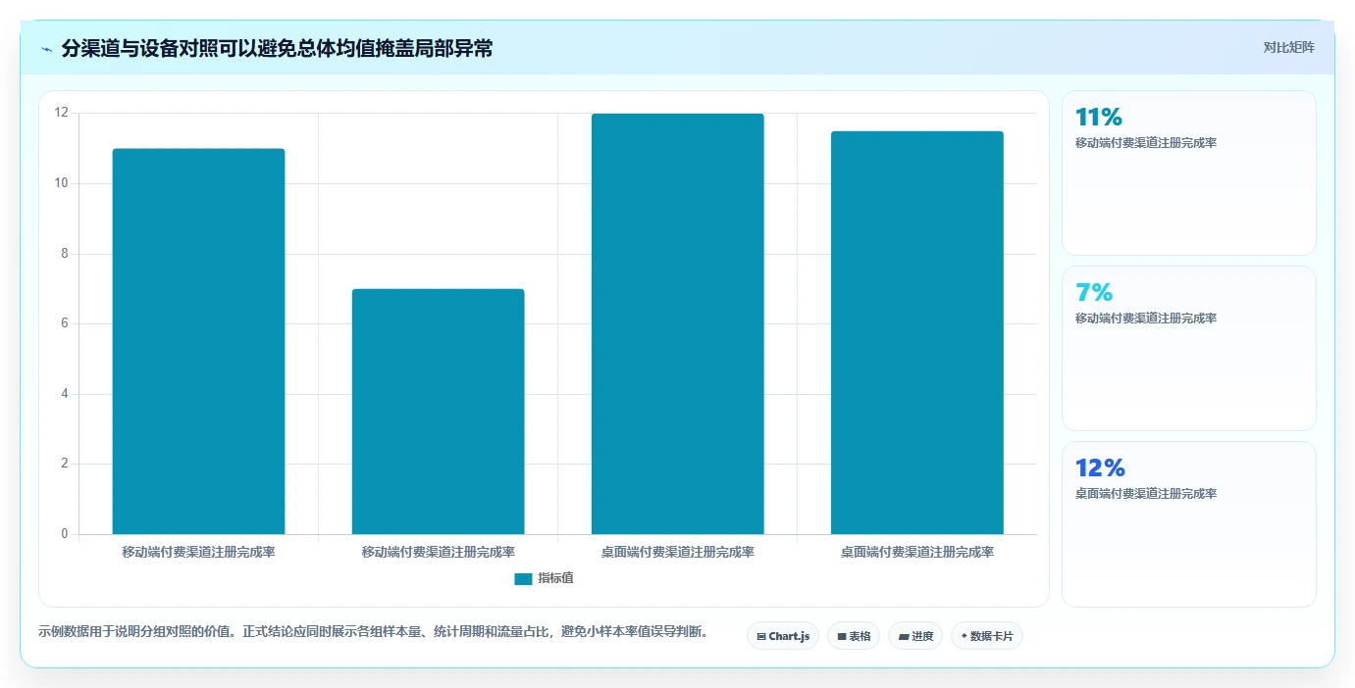Click the y-axis tick label 4

tap(65, 394)
